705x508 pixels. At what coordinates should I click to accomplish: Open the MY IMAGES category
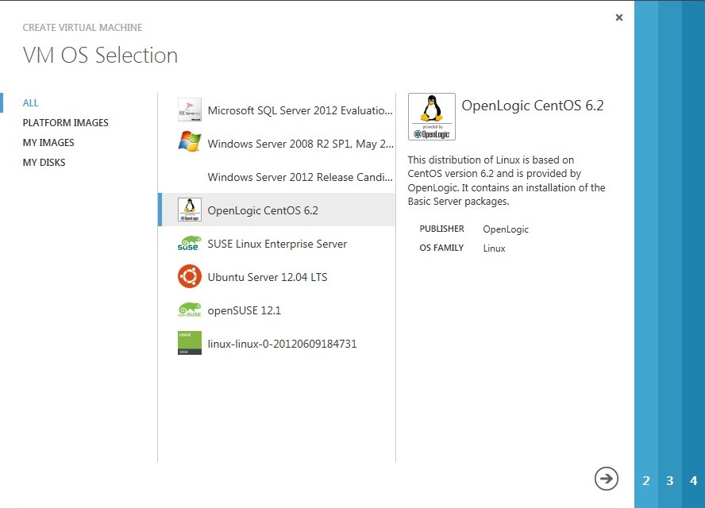[48, 143]
